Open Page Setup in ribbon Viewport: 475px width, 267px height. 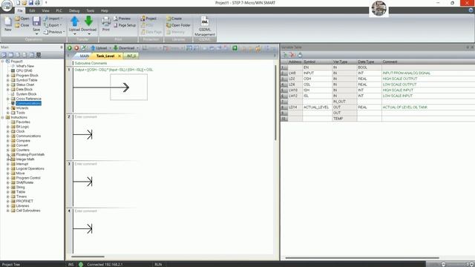125,25
